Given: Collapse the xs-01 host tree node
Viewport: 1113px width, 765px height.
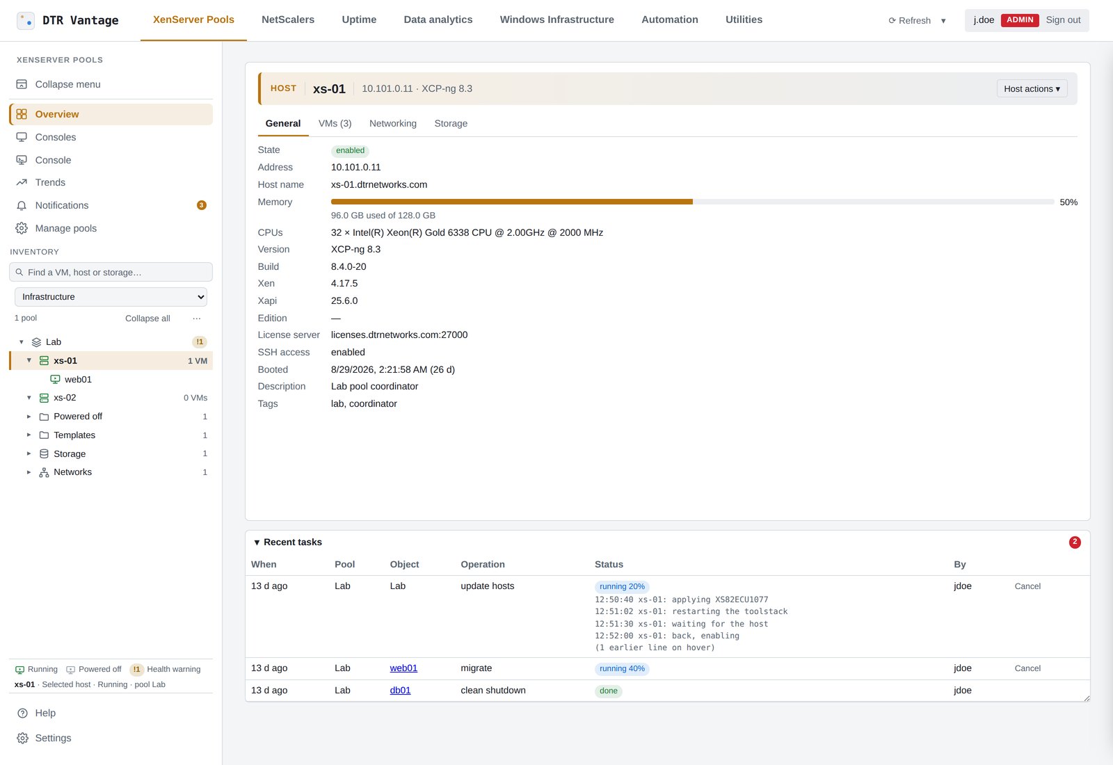Looking at the screenshot, I should (29, 361).
